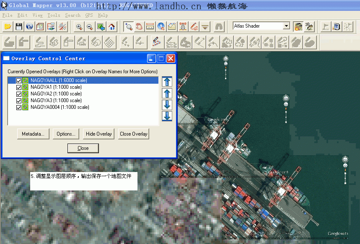Select the Feature Info tool
This screenshot has height=244, width=360.
161,27
